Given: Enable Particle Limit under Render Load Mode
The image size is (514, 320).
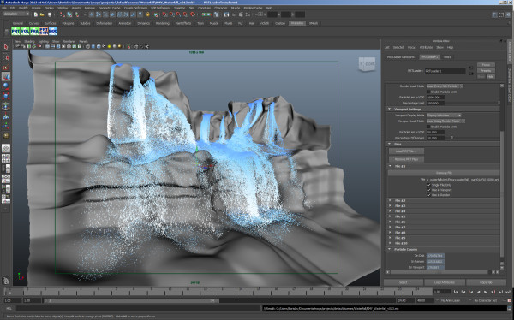Looking at the screenshot, I should click(x=428, y=92).
